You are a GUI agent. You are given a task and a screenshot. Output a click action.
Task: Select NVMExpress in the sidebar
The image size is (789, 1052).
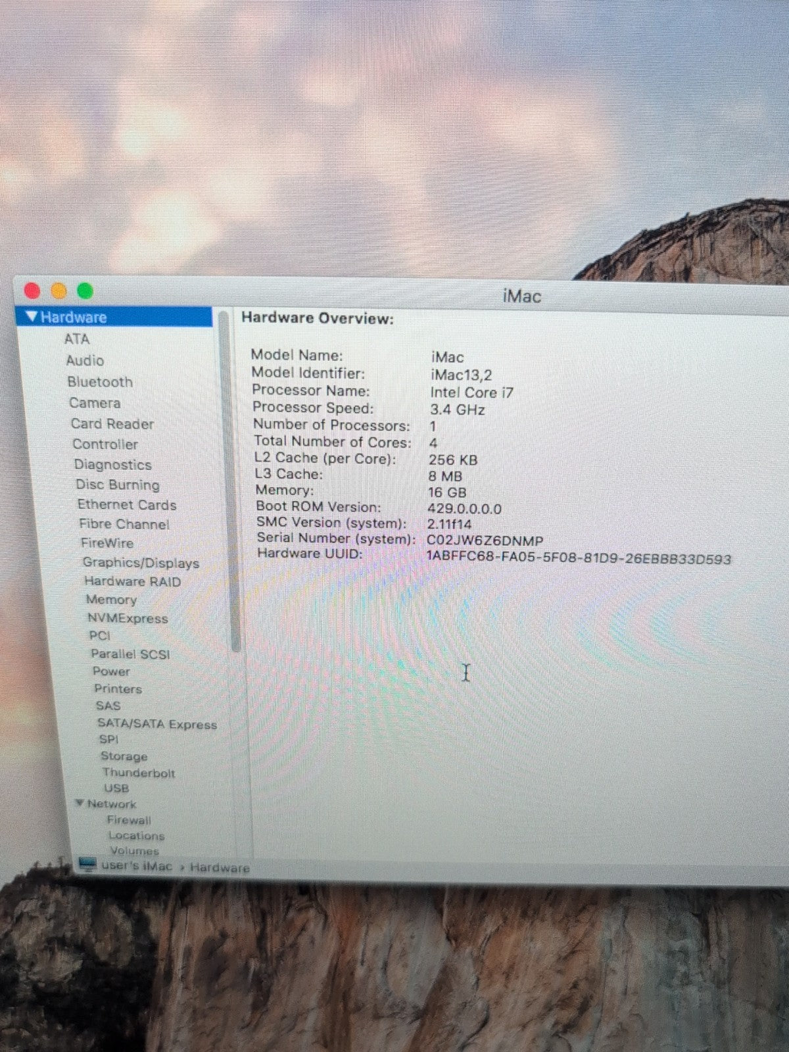point(128,619)
